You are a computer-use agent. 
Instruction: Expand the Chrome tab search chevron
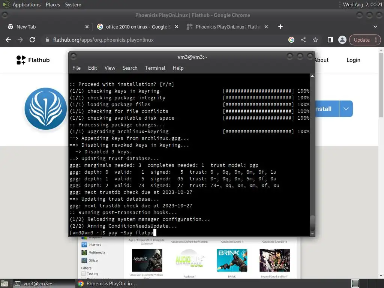(x=375, y=27)
